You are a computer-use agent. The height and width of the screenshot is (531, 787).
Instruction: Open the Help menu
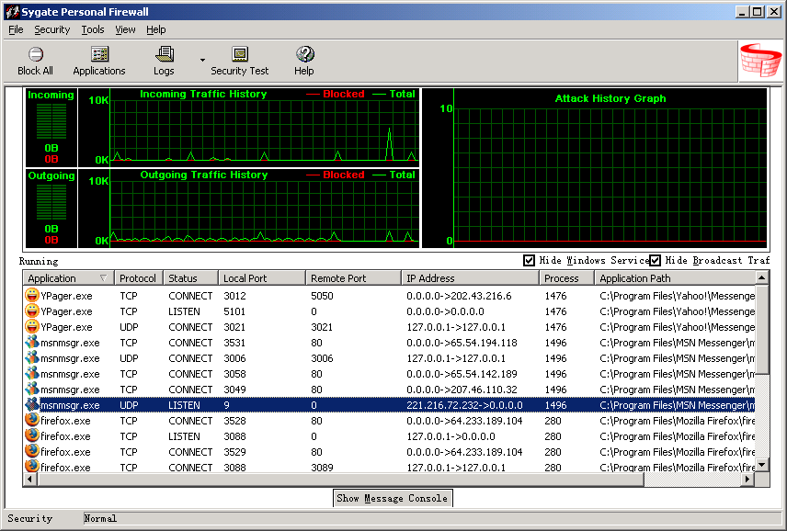156,29
